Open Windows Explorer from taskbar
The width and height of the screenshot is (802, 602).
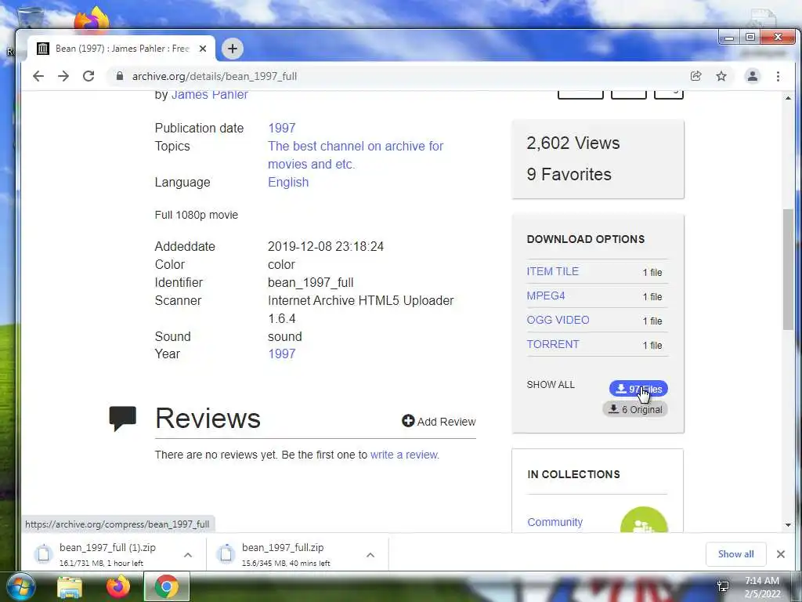pos(70,587)
